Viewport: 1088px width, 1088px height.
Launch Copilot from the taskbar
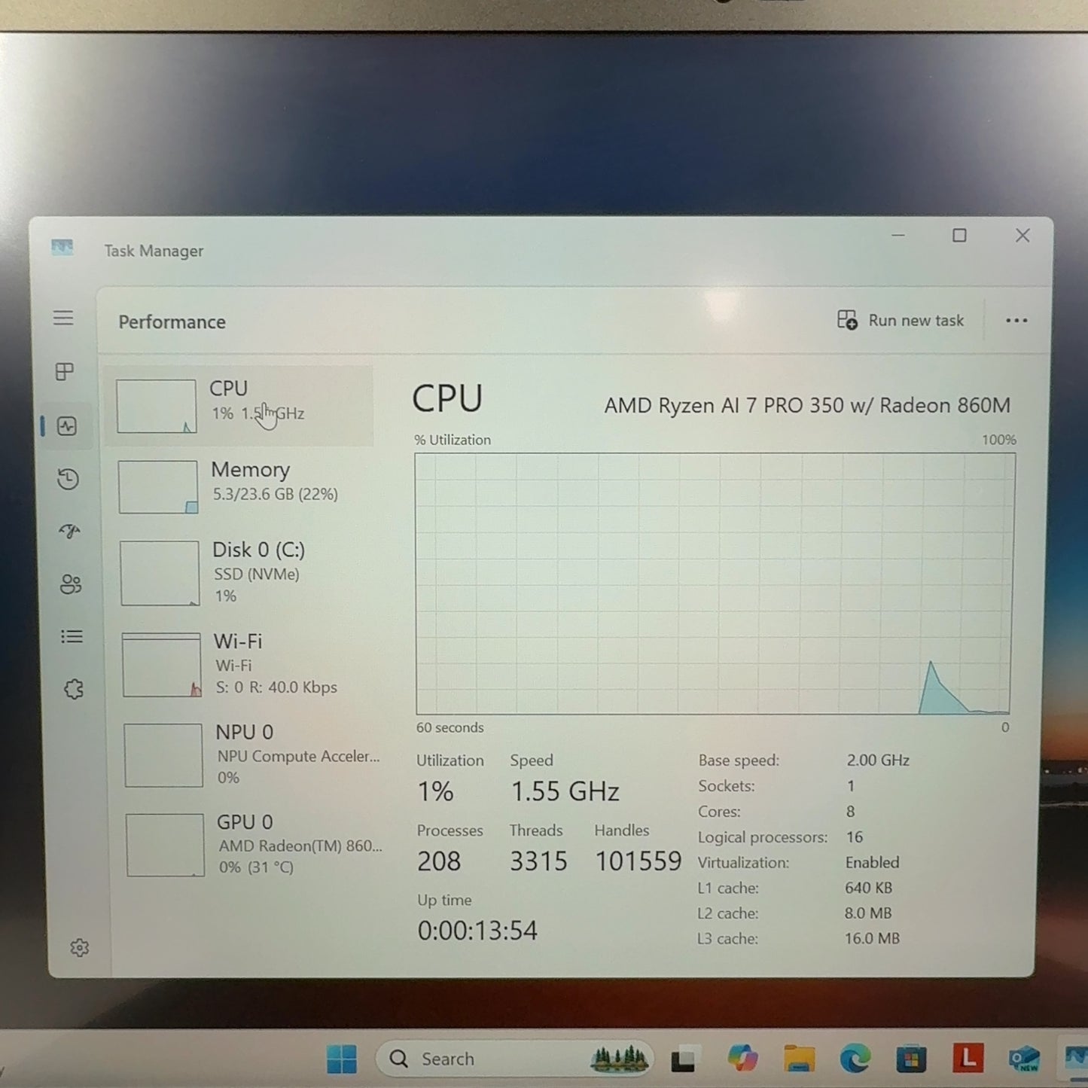click(742, 1059)
